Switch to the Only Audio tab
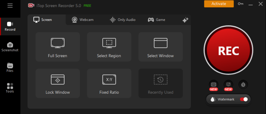 click(123, 20)
